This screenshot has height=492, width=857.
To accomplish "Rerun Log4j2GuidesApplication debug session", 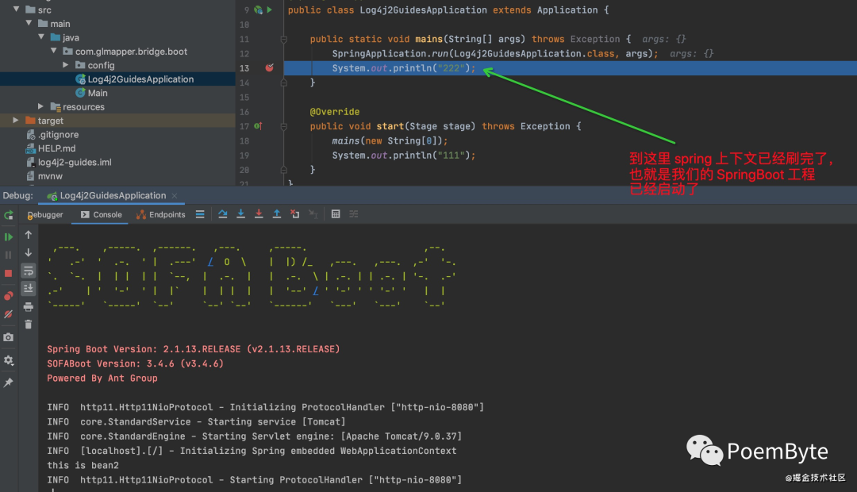I will point(8,215).
